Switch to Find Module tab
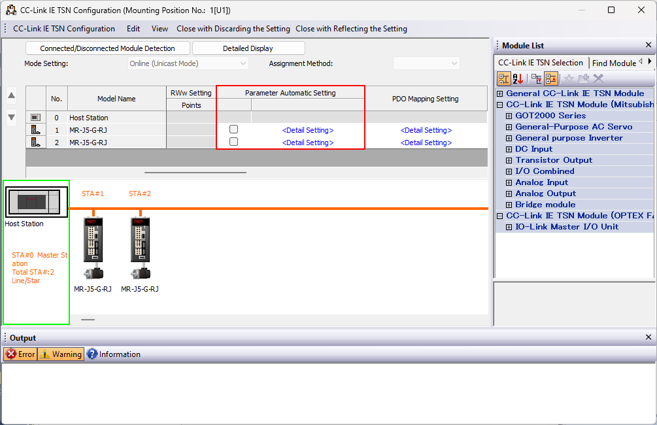The image size is (657, 425). click(x=614, y=63)
